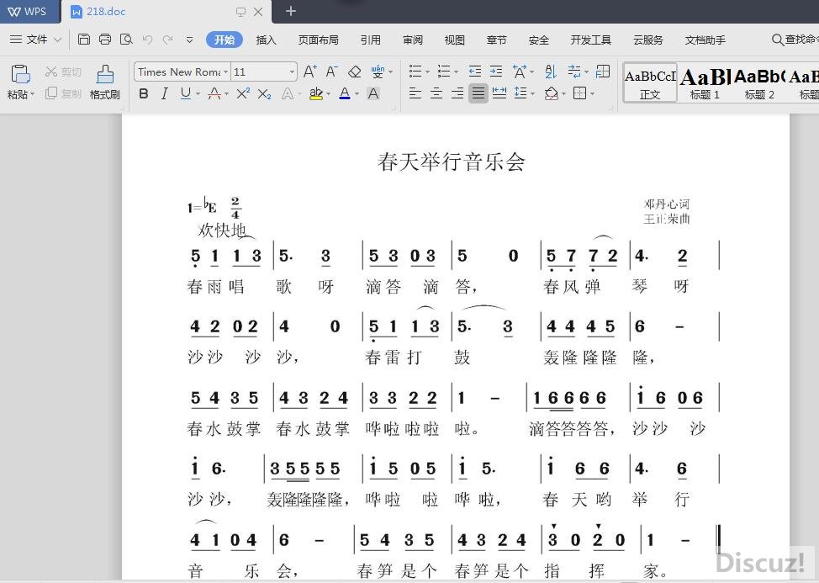
Task: Open the 文件 (File) menu
Action: coord(36,40)
